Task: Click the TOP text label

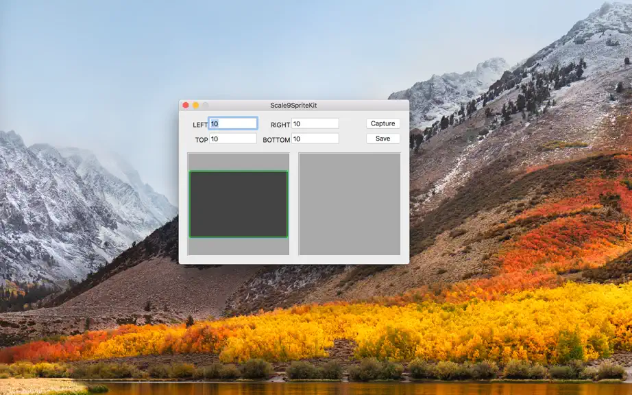Action: (x=202, y=140)
